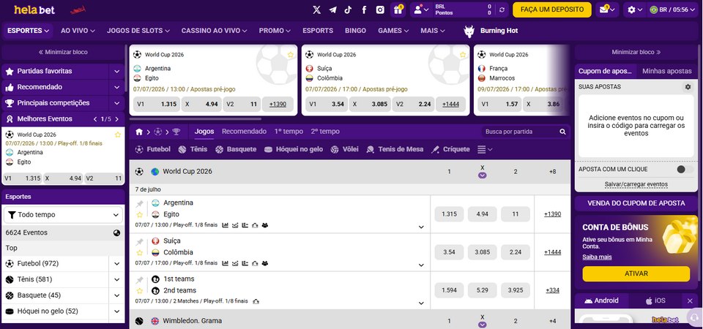Click the Burning Hot dragon icon
The width and height of the screenshot is (703, 329).
tap(469, 31)
